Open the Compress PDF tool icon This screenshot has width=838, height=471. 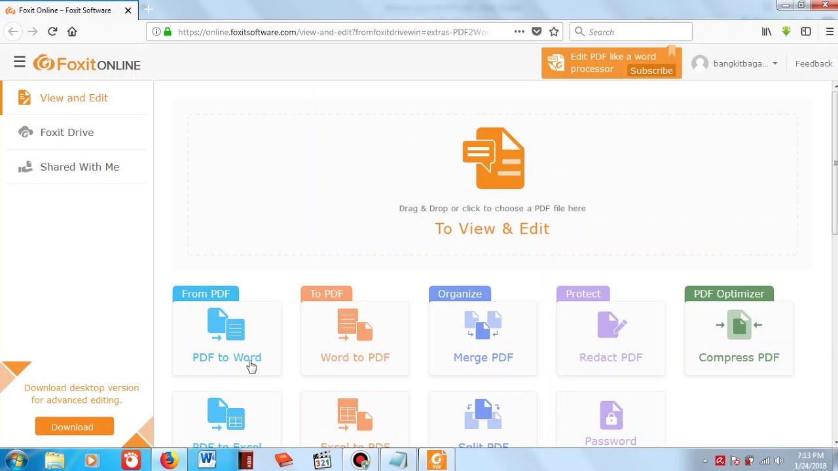pos(739,325)
